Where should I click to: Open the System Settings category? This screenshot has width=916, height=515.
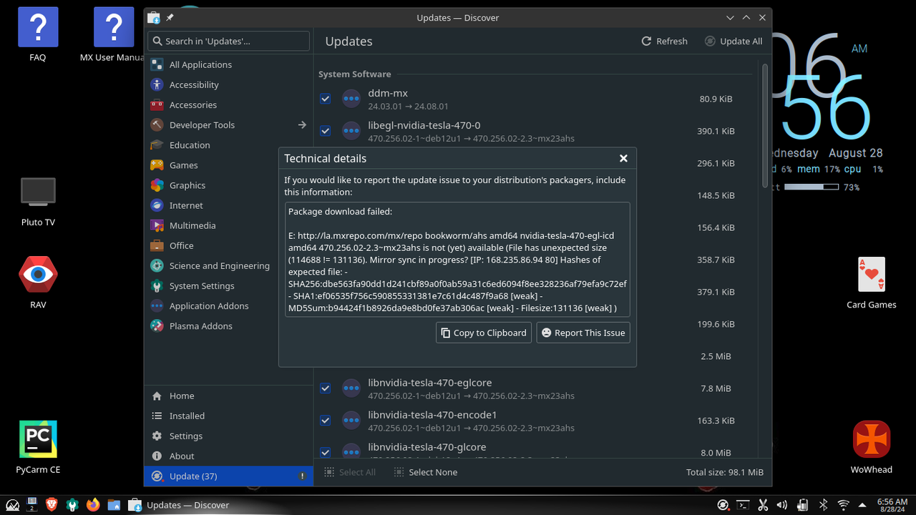(228, 285)
